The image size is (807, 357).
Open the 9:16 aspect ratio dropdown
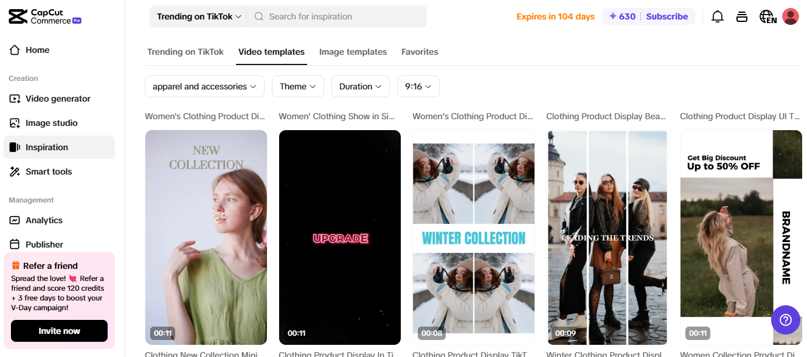[418, 86]
